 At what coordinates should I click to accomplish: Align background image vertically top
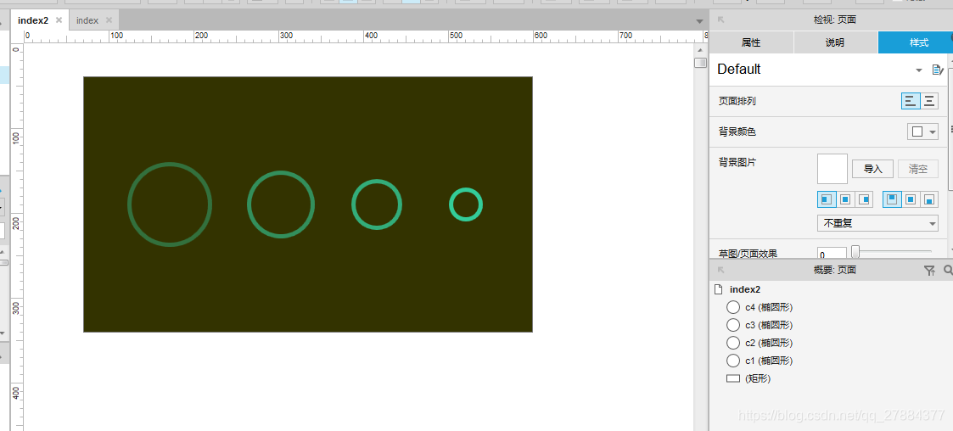click(892, 199)
